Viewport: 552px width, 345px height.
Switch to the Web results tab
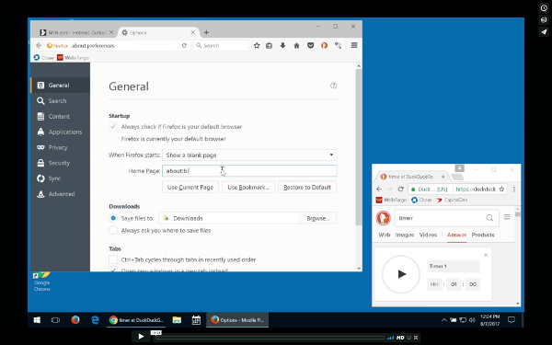pos(384,235)
